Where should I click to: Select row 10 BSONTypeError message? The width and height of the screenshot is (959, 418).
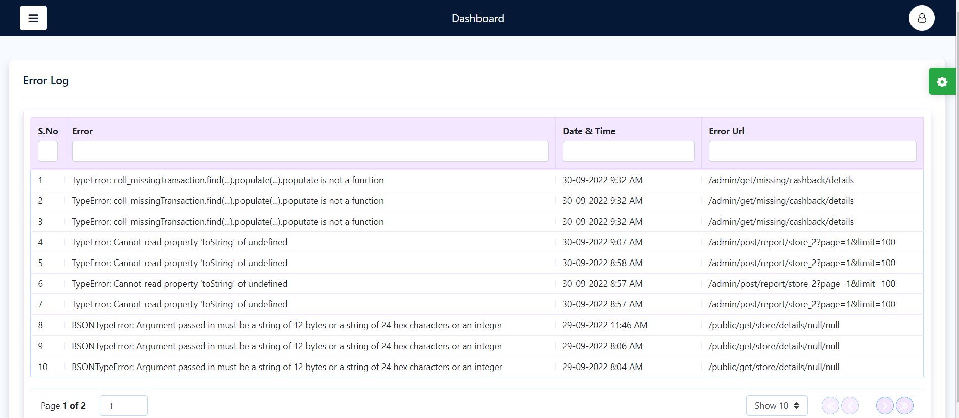(x=287, y=367)
